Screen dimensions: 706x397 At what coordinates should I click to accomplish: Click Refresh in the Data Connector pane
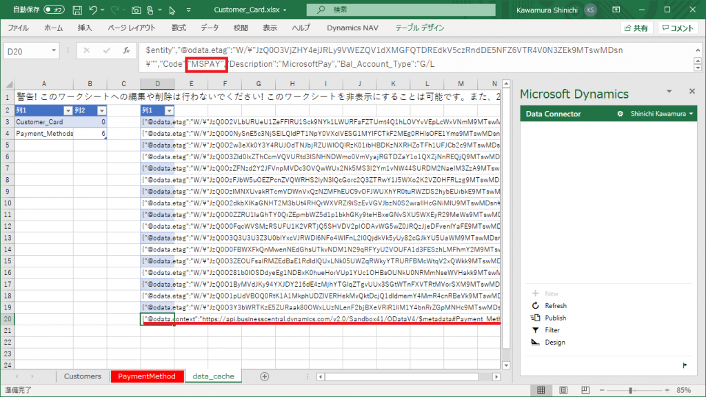(555, 305)
